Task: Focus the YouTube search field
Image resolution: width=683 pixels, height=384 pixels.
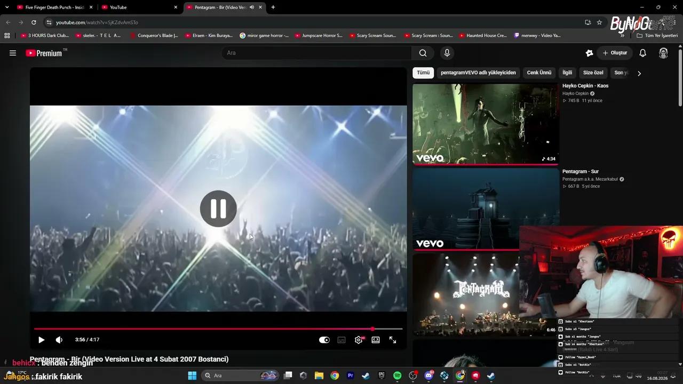Action: point(316,53)
